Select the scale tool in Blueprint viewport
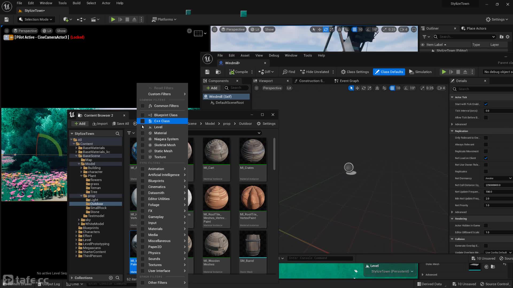Screen dimensions: 513x288 (x=370, y=88)
